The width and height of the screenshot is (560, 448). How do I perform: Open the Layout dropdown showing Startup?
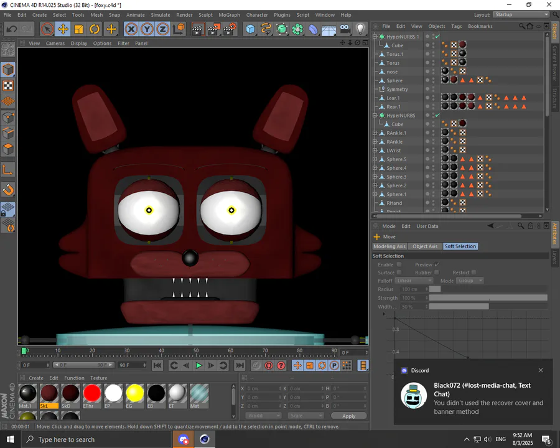click(x=521, y=15)
